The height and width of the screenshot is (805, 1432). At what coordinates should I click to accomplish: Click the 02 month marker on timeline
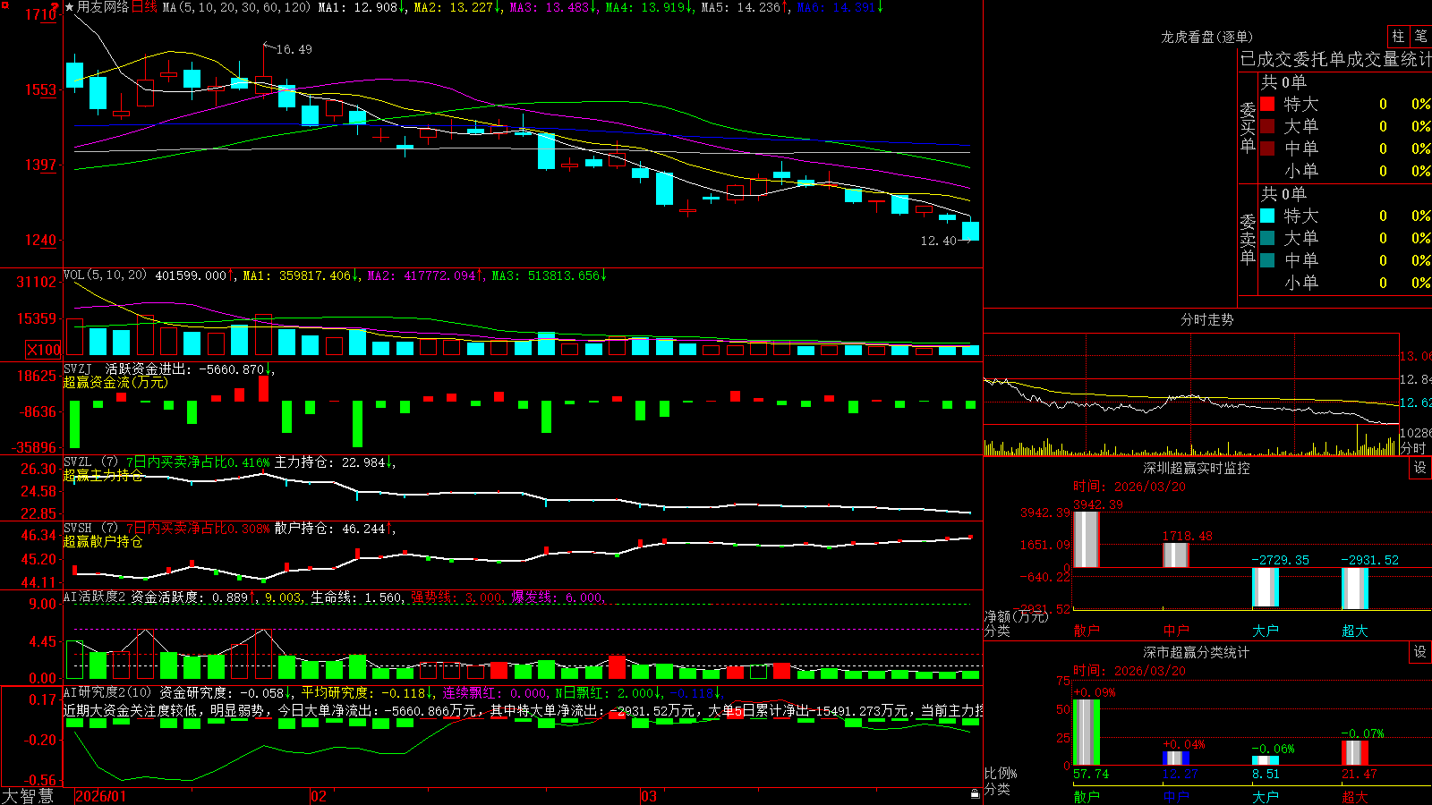(x=318, y=796)
